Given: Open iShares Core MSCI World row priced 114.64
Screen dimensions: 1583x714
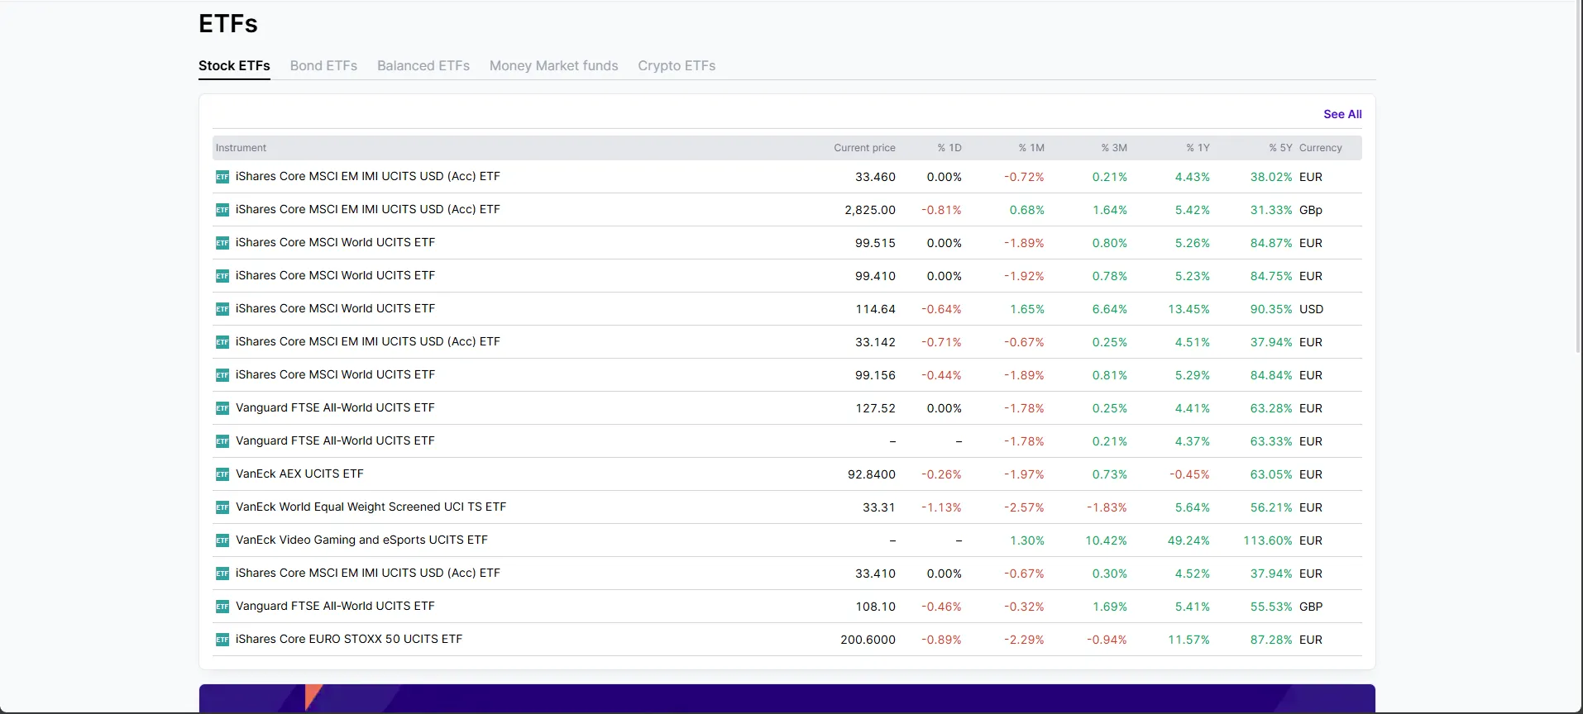Looking at the screenshot, I should pyautogui.click(x=335, y=308).
